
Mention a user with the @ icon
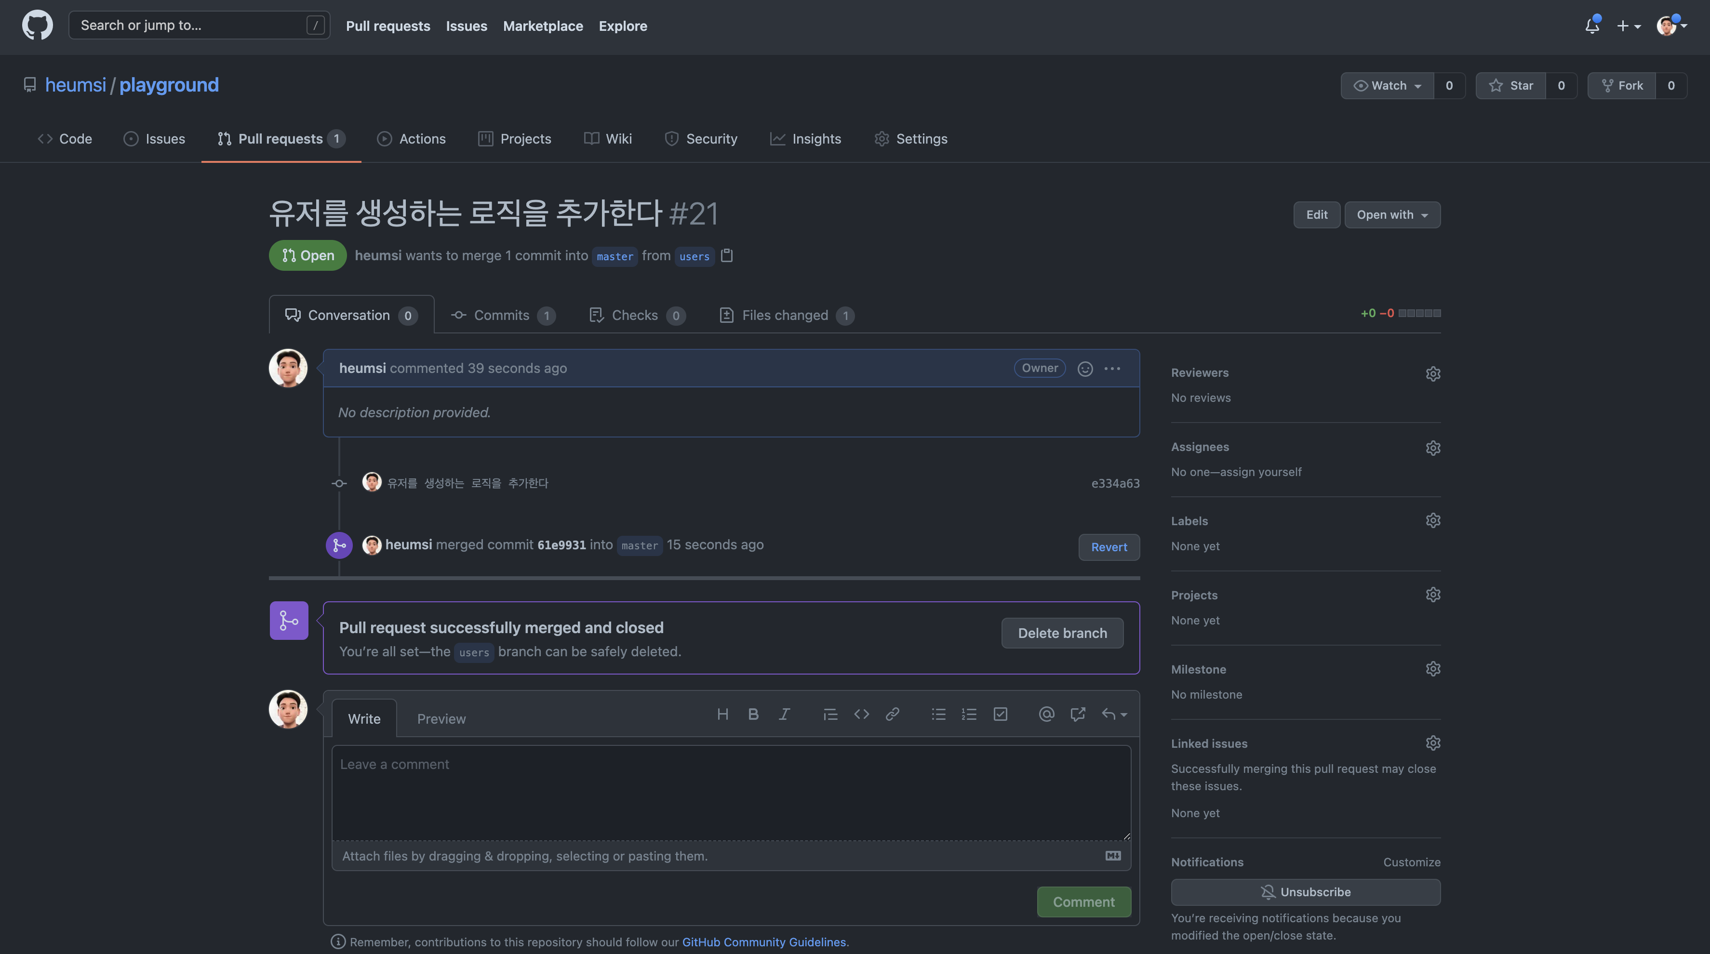[x=1046, y=714]
